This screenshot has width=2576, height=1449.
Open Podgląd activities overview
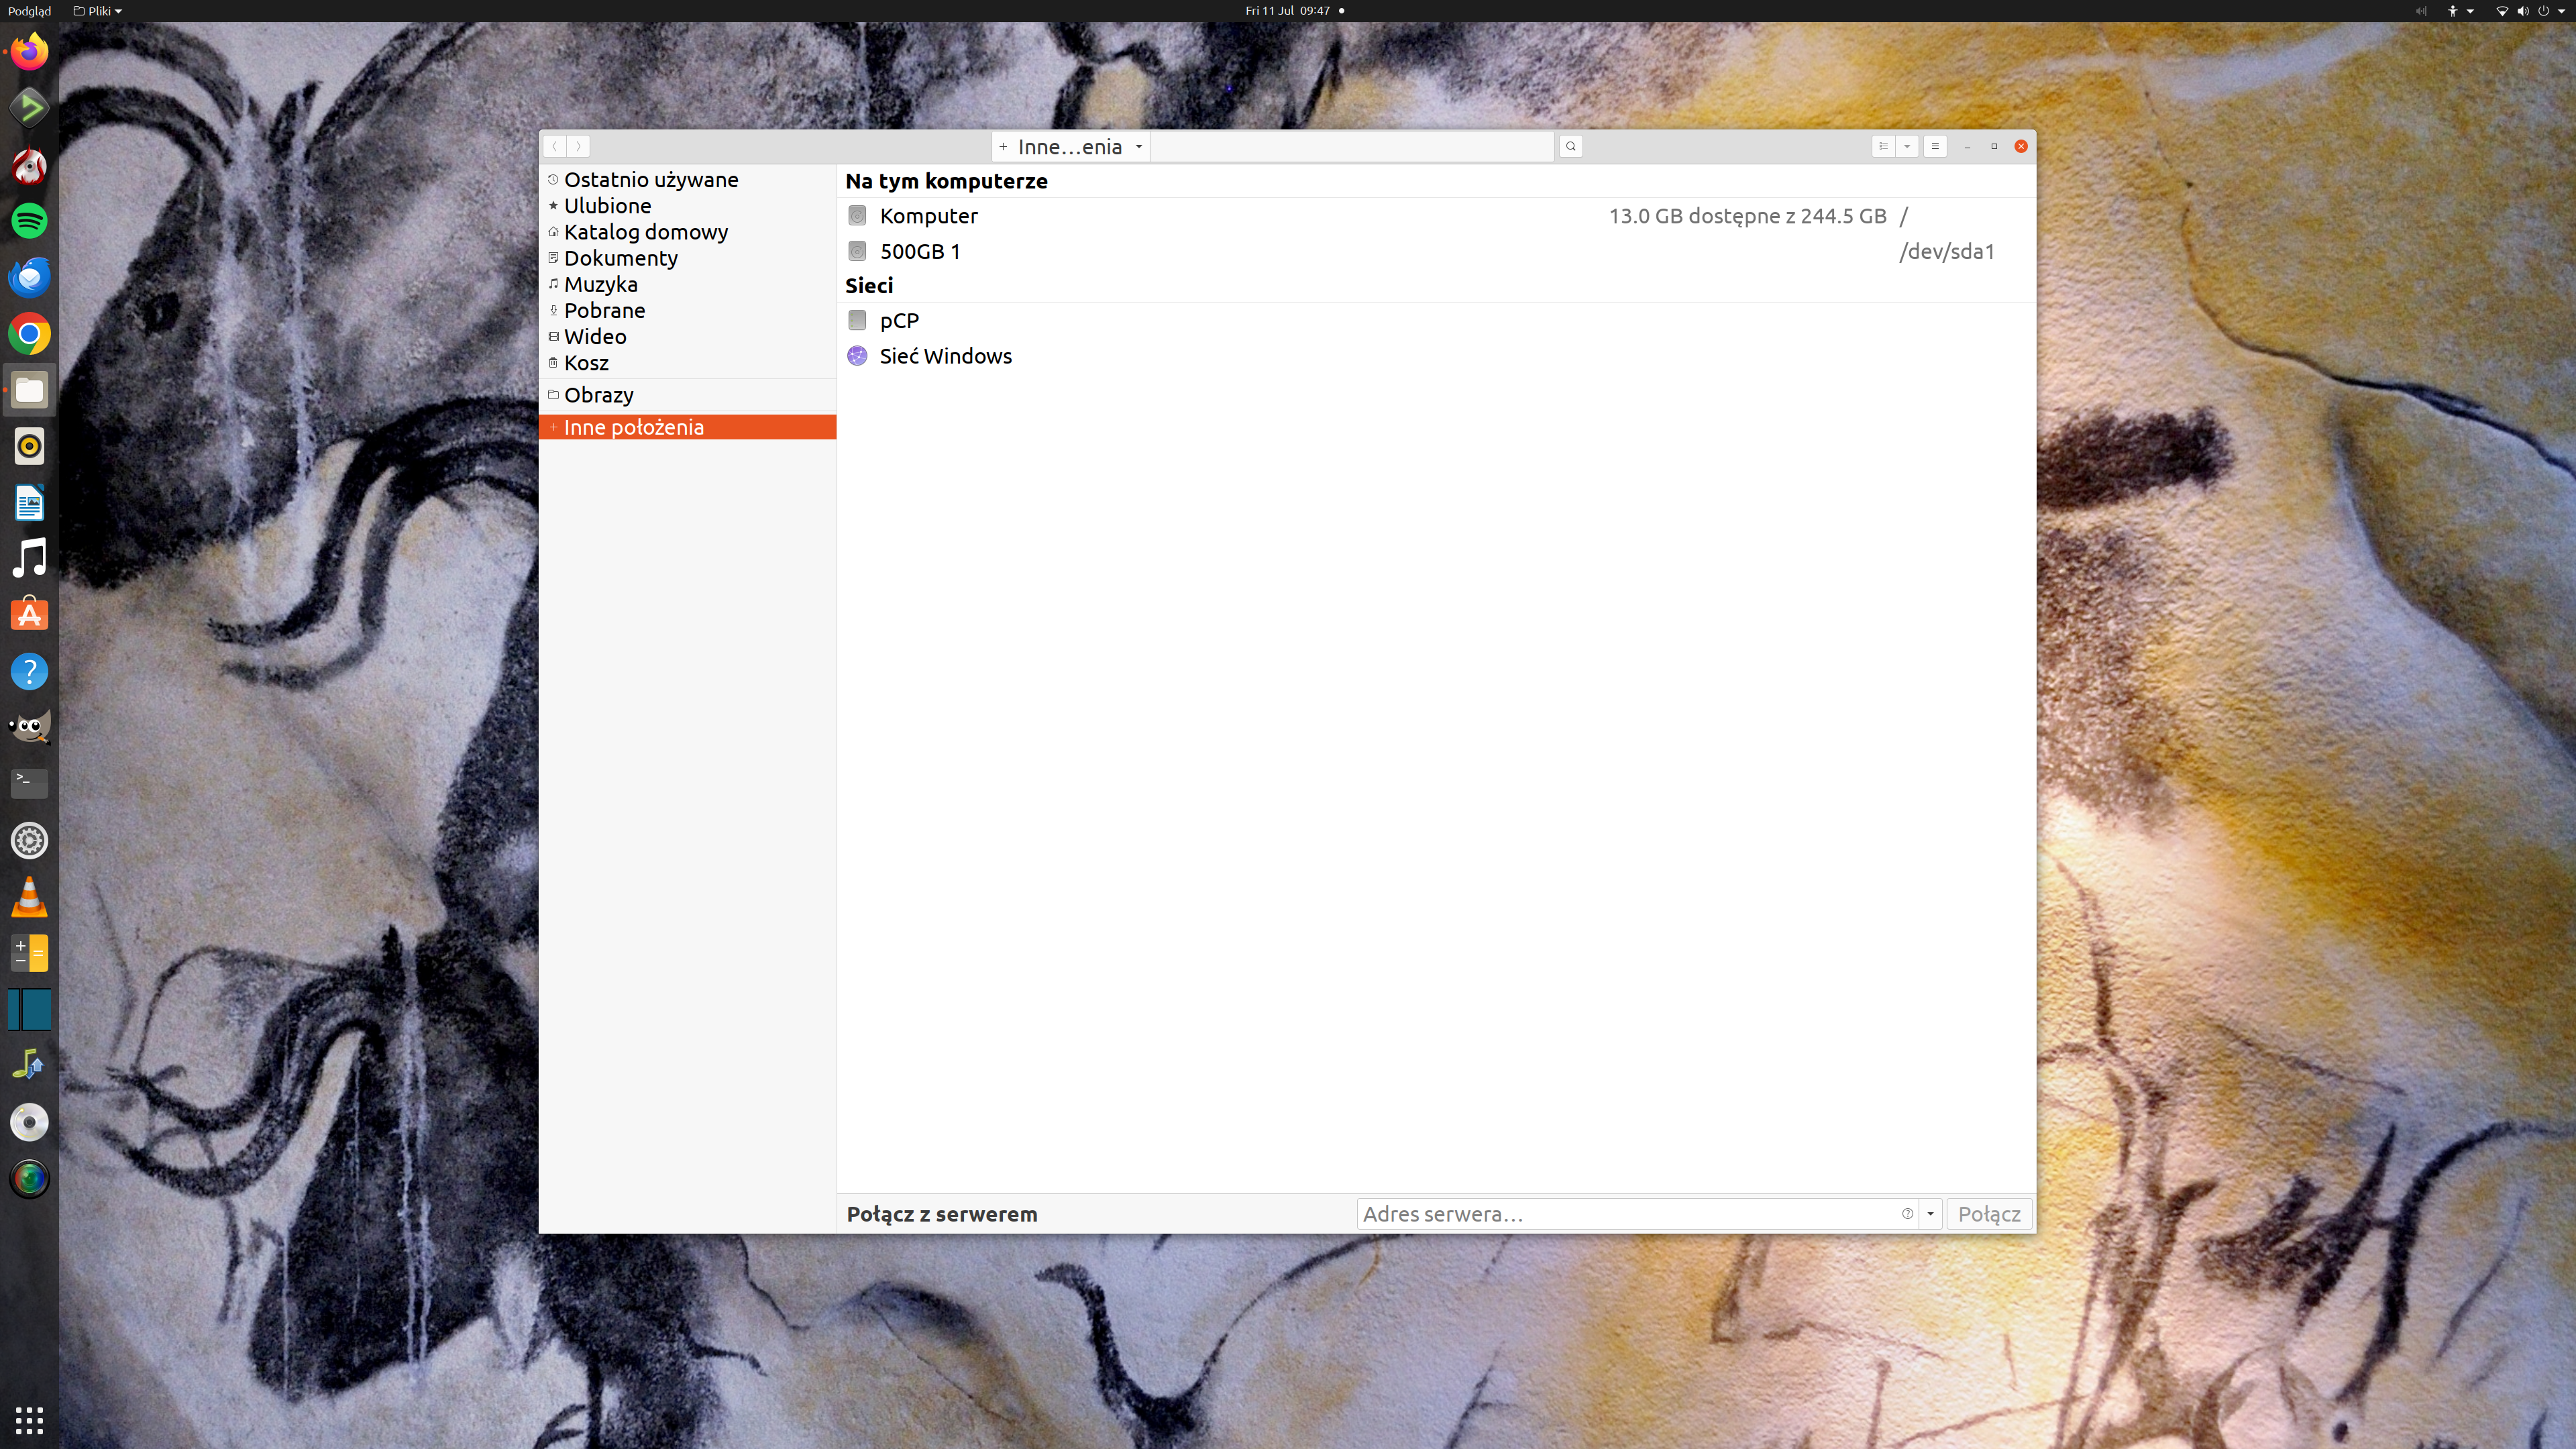tap(29, 11)
